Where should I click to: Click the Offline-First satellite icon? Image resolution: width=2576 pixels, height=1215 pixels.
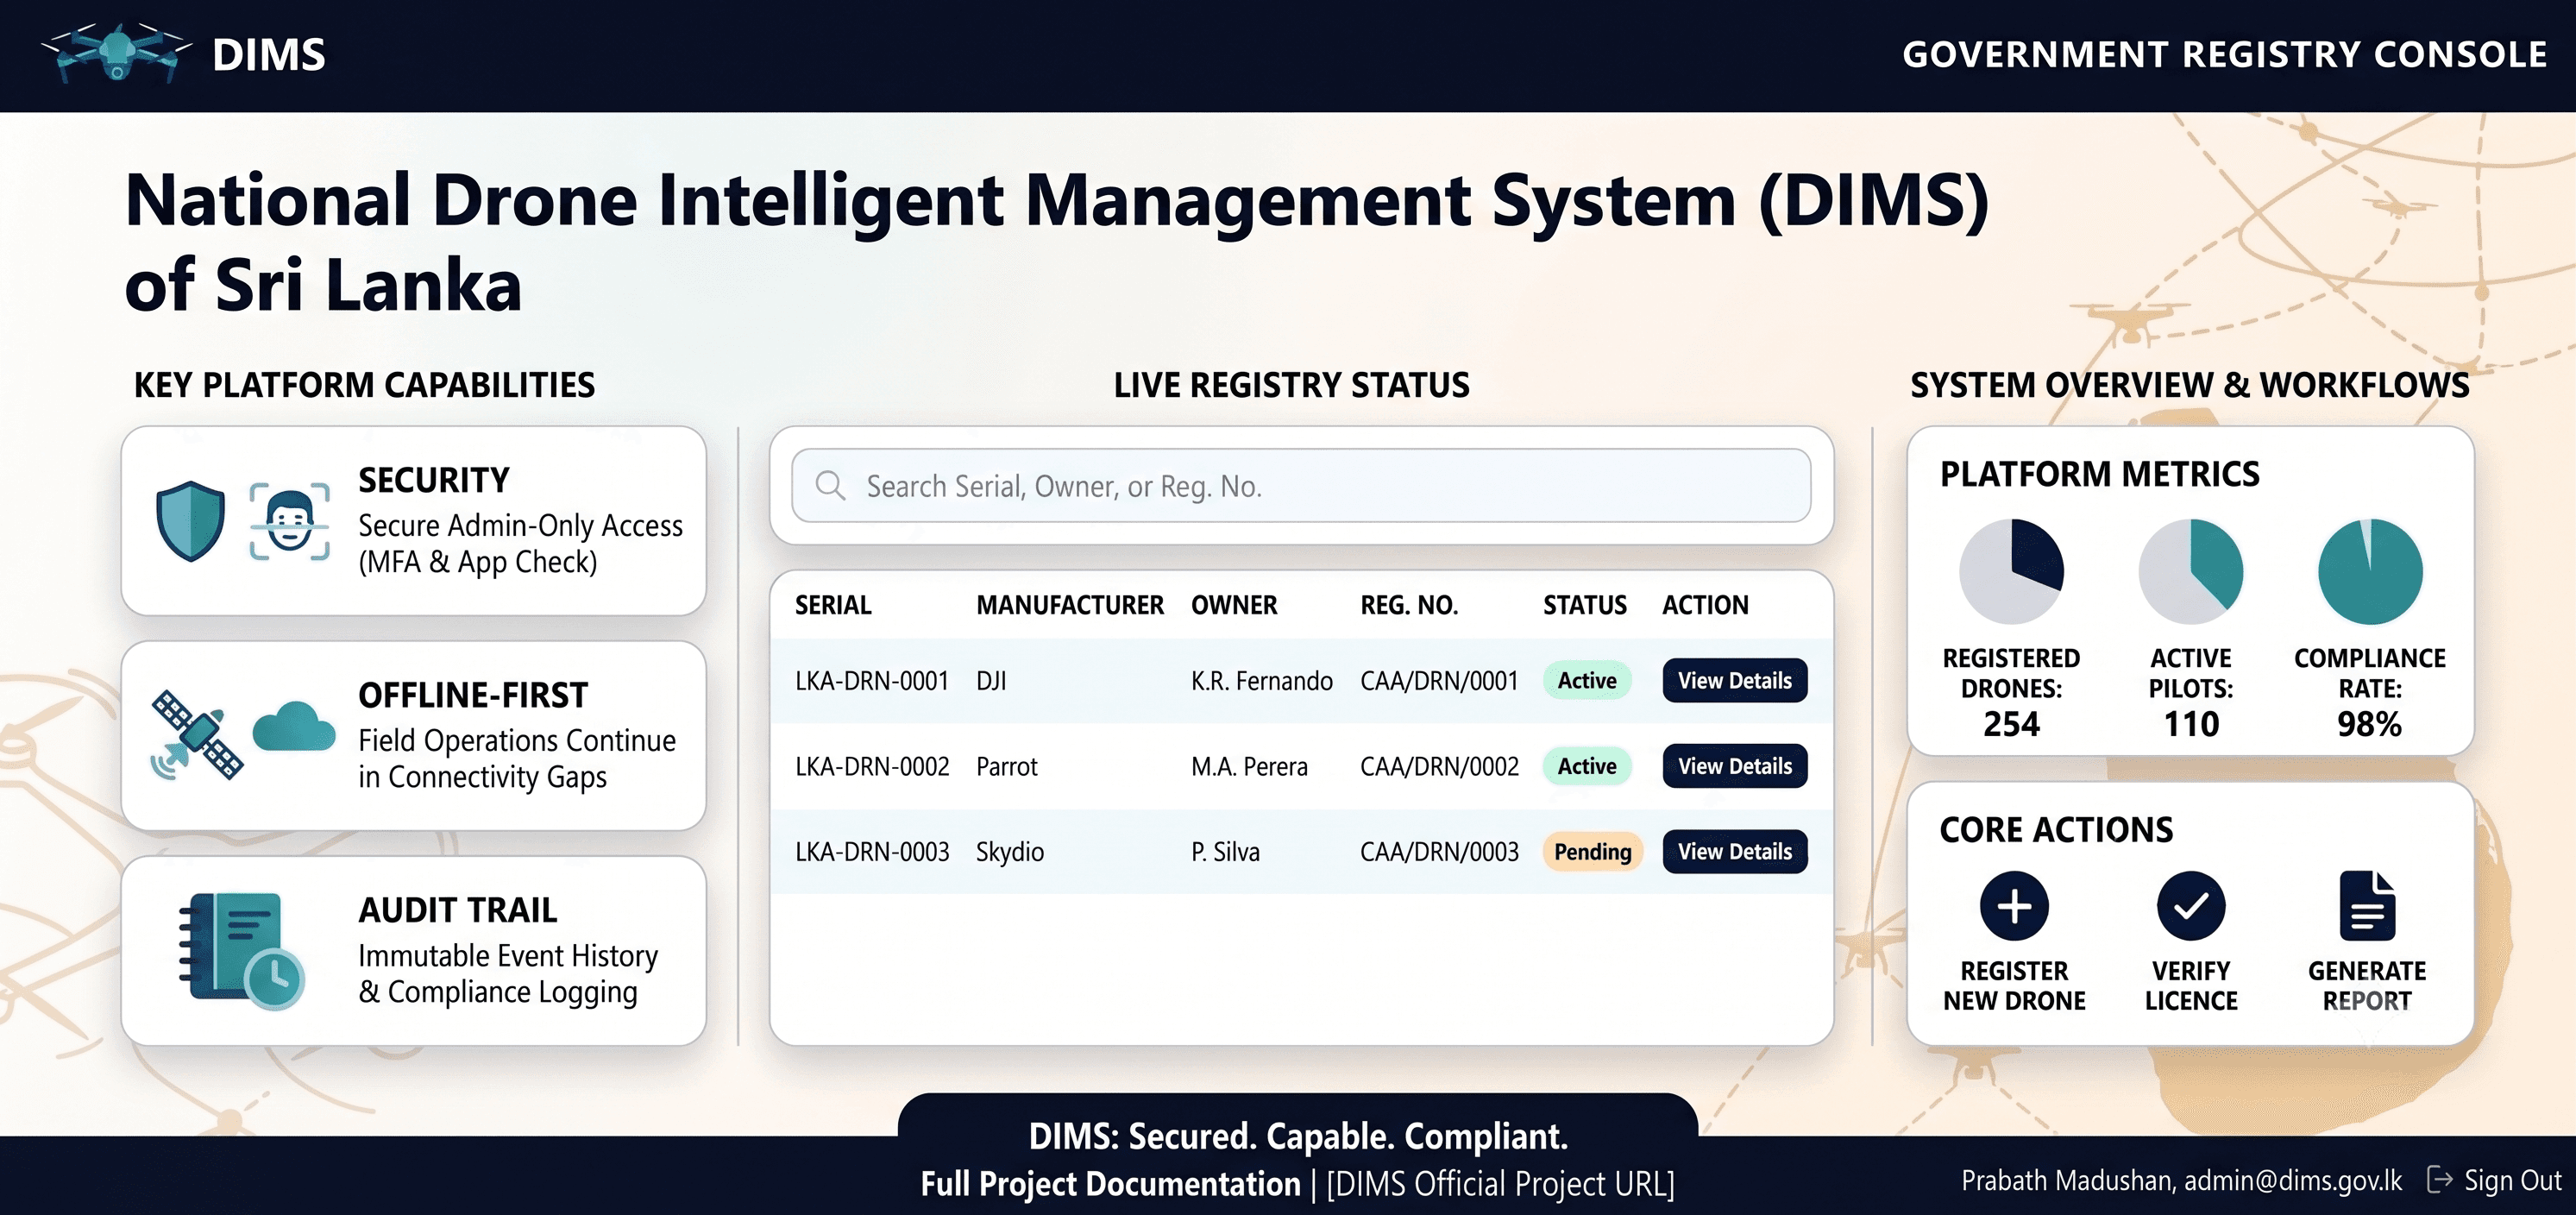(x=196, y=735)
